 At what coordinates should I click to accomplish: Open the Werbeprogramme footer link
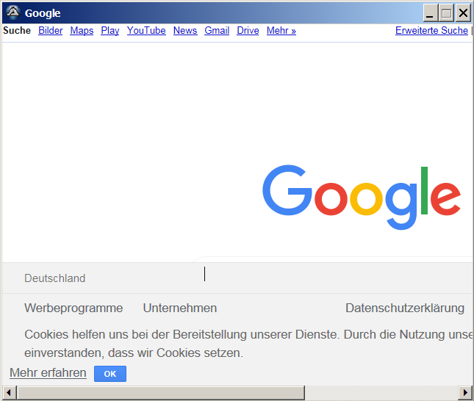(73, 308)
